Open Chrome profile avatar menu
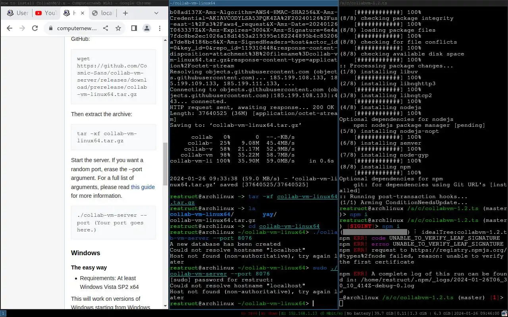 coord(147,28)
